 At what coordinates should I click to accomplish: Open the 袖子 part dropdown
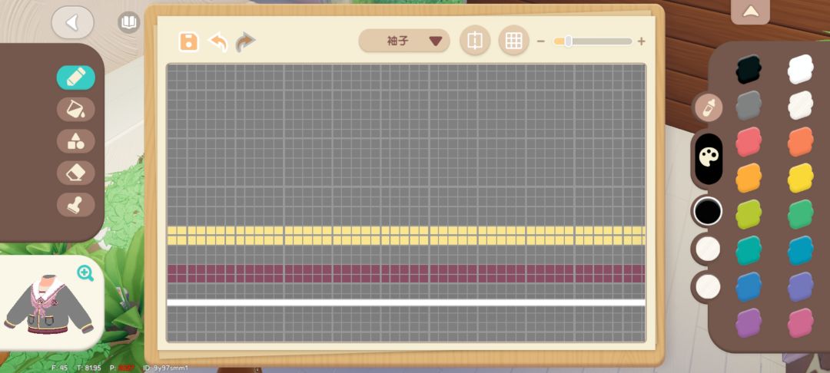[404, 41]
